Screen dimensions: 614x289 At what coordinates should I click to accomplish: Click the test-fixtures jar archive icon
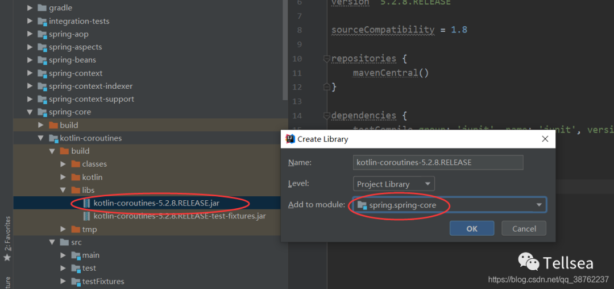click(87, 216)
